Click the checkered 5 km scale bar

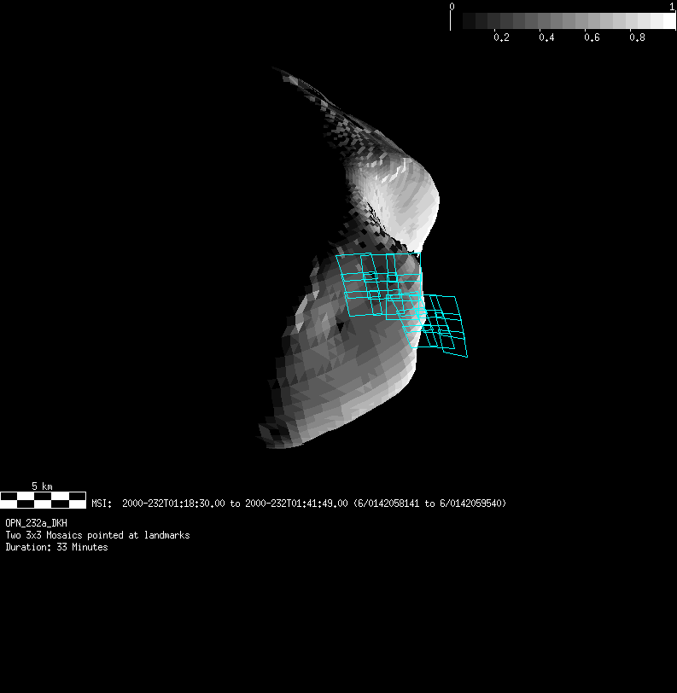pyautogui.click(x=43, y=499)
